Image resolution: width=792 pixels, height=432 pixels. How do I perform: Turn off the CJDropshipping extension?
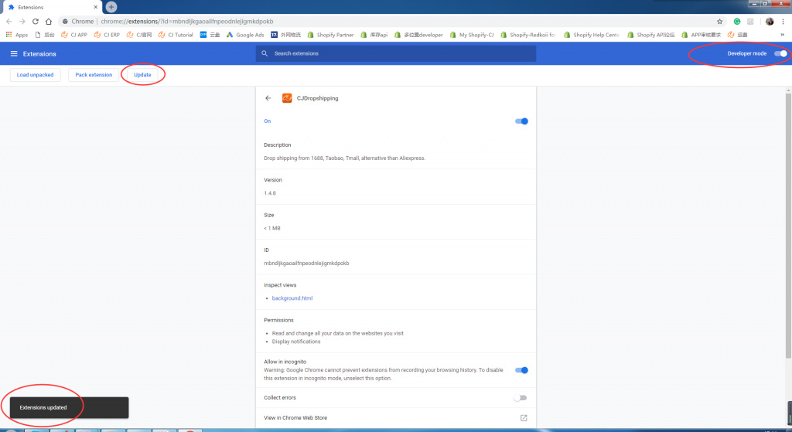click(x=521, y=121)
